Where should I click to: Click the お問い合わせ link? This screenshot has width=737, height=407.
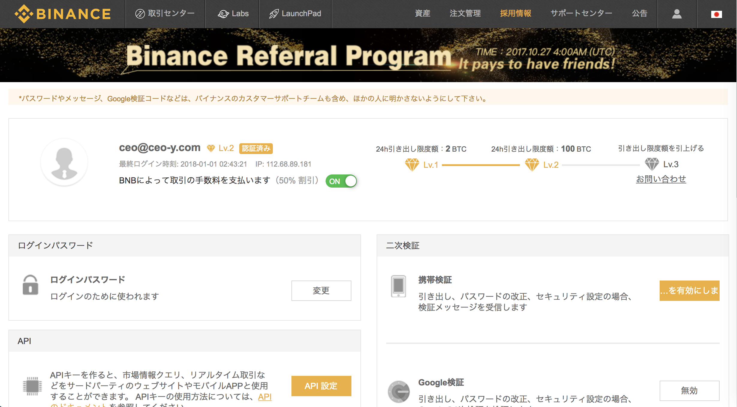(661, 179)
